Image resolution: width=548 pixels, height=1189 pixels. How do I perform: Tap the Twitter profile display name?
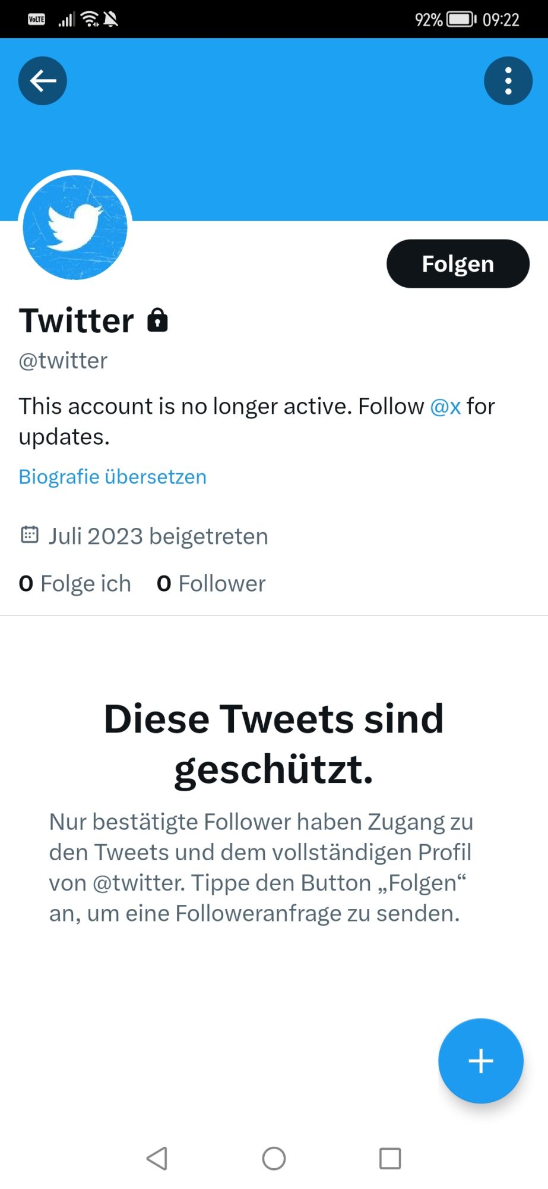[77, 320]
